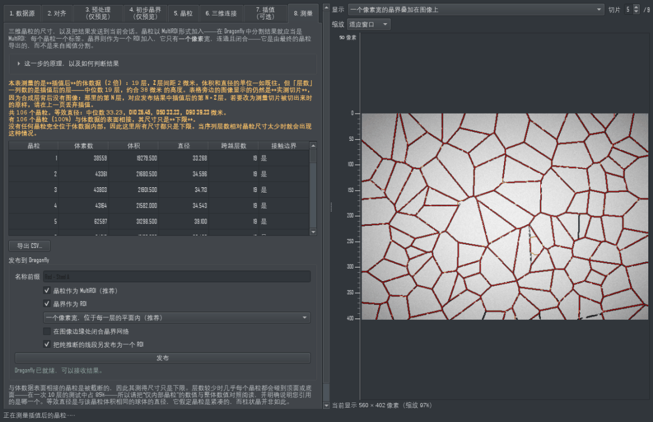653x422 pixels.
Task: Select volume cell 21680.500
Action: point(134,174)
